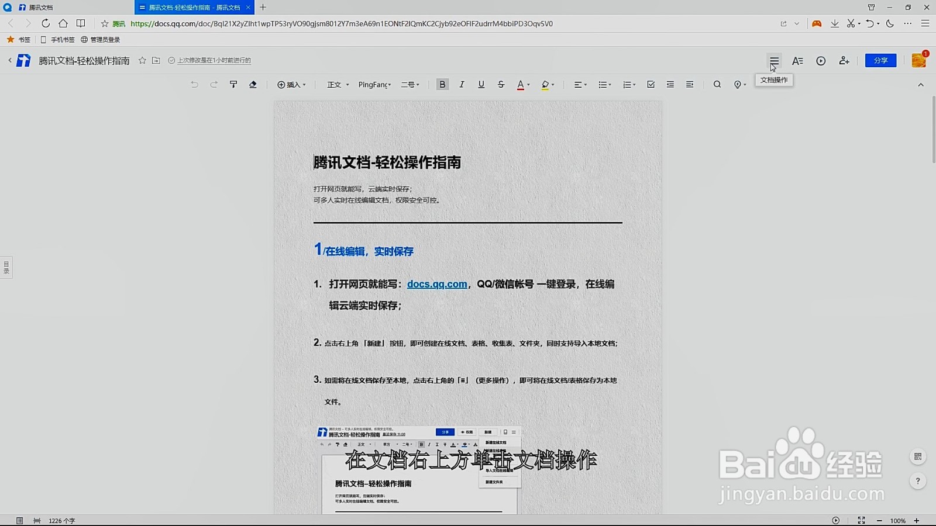Open the PingFang font dropdown
The width and height of the screenshot is (936, 526).
374,85
